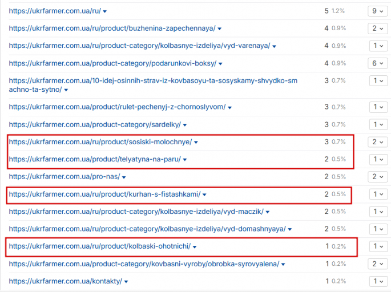Open the buzhenina-zapechennaya product link
The height and width of the screenshot is (292, 391).
(x=112, y=29)
